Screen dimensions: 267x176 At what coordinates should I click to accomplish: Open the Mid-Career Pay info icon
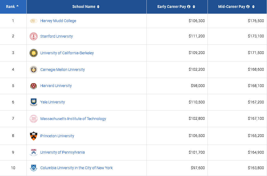pyautogui.click(x=248, y=7)
